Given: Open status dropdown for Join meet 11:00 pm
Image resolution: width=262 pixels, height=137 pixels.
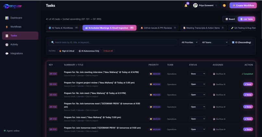Looking at the screenshot, I should point(197,119).
